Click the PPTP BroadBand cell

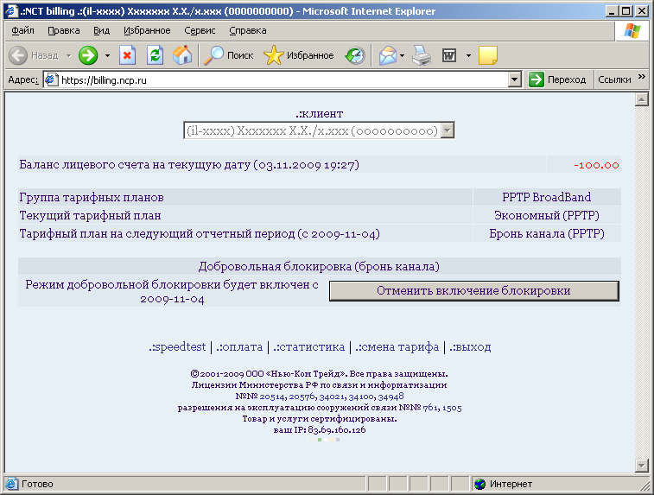[546, 197]
